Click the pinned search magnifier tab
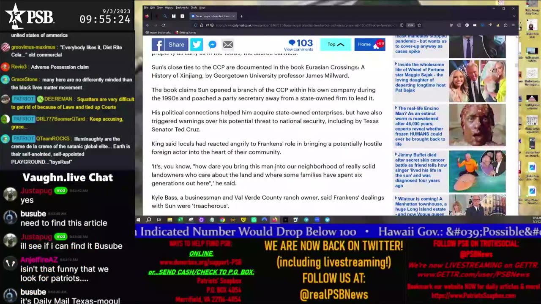 [165, 16]
